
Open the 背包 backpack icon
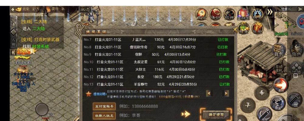pos(279,50)
